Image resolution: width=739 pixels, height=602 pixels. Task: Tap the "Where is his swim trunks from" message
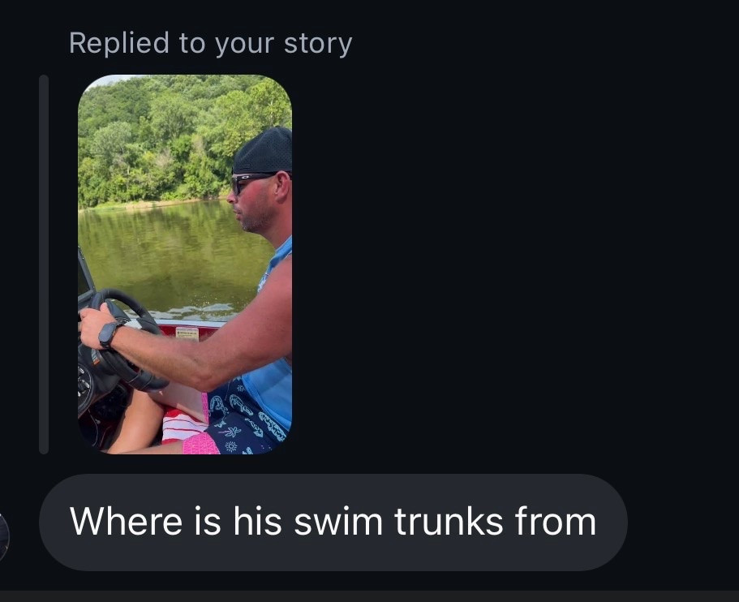click(333, 522)
